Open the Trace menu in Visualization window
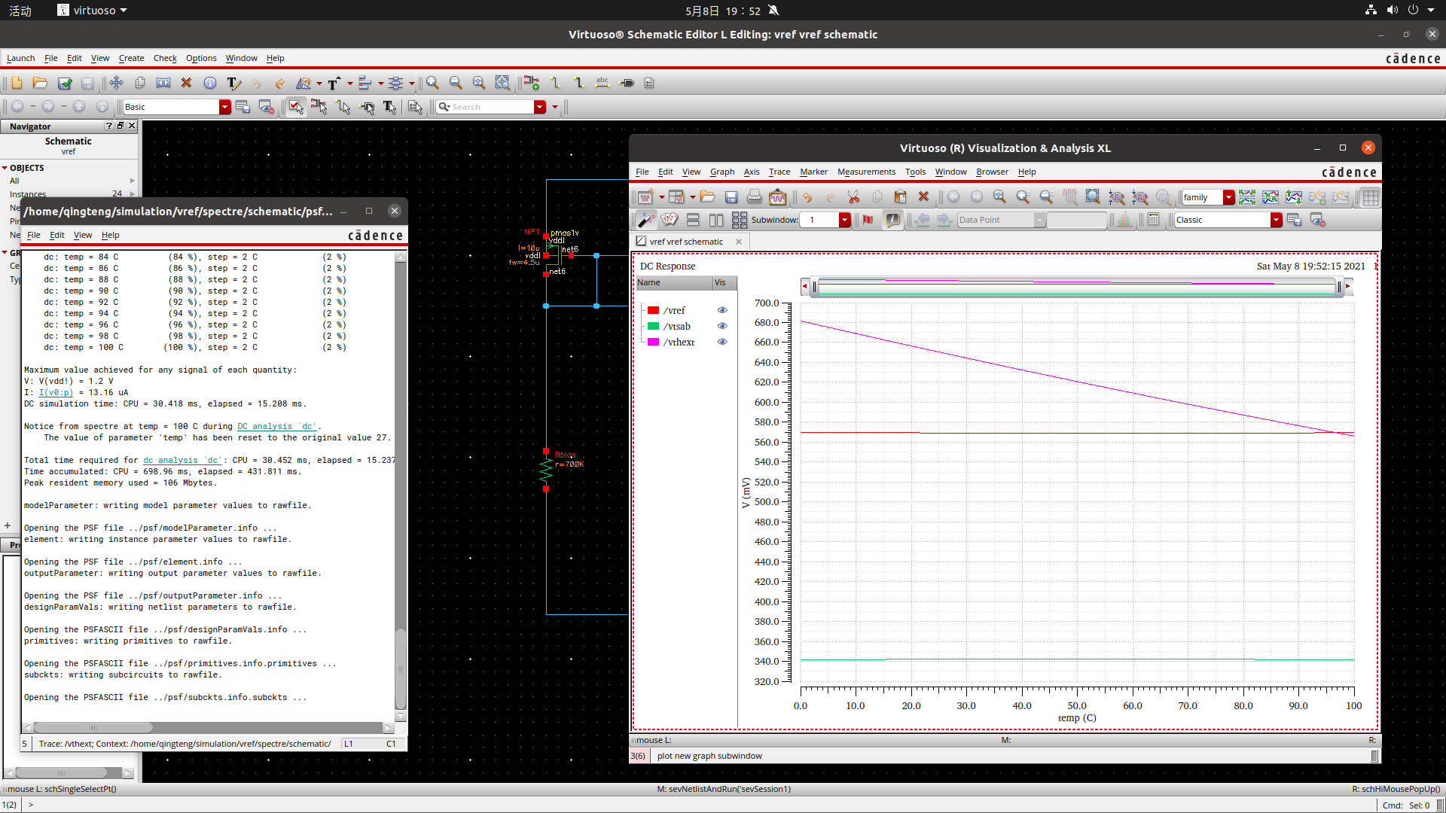Screen dimensions: 1446x813 coord(779,172)
